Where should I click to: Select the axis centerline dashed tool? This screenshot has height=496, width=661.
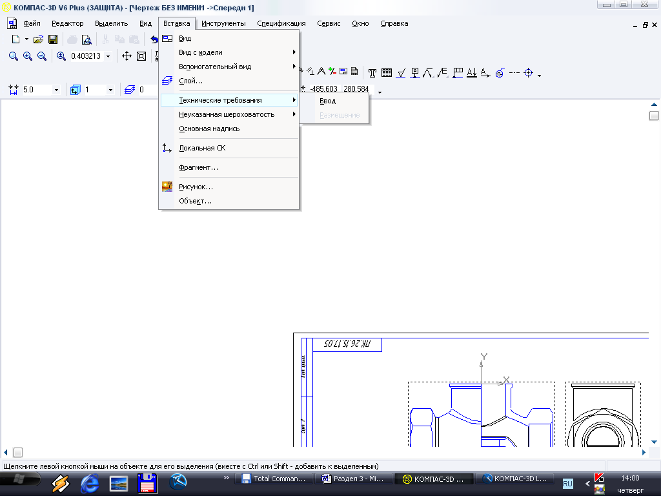click(514, 73)
